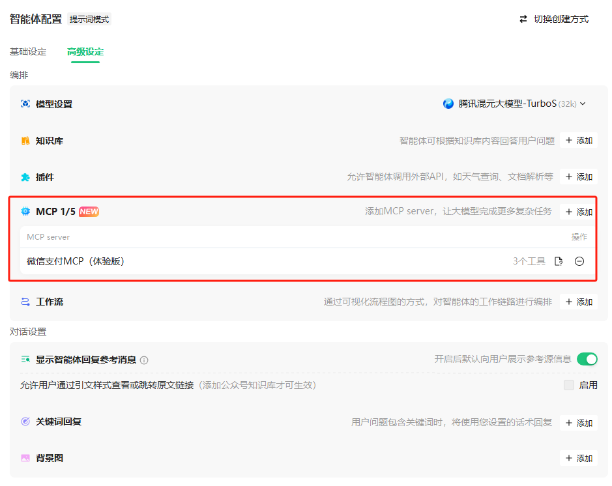Open details for 微信支付MCP via document icon
Viewport: 612px width, 486px height.
[559, 261]
